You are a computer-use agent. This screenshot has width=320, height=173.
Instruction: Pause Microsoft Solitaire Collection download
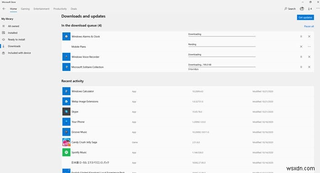tap(301, 67)
